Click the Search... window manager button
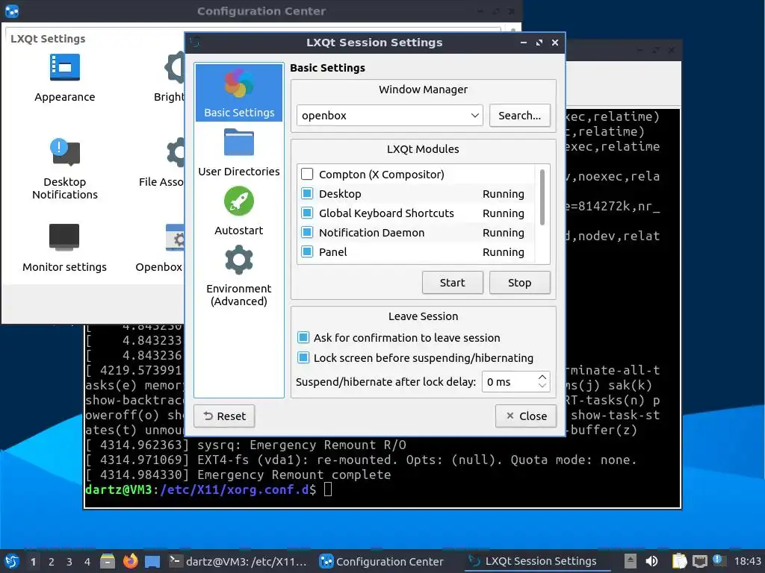This screenshot has height=573, width=765. [x=520, y=116]
